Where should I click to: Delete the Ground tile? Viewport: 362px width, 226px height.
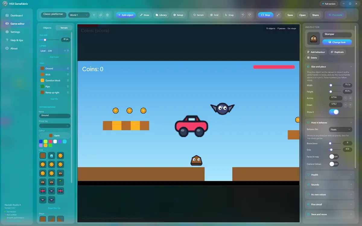click(68, 69)
